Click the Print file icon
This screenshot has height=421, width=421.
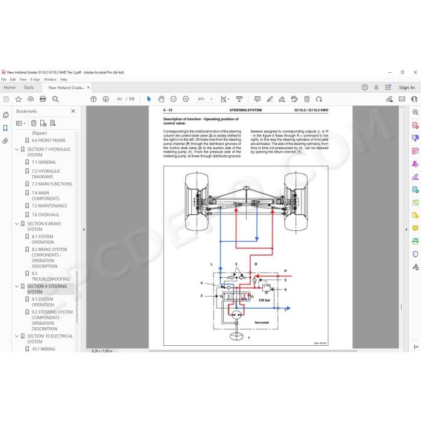point(43,99)
